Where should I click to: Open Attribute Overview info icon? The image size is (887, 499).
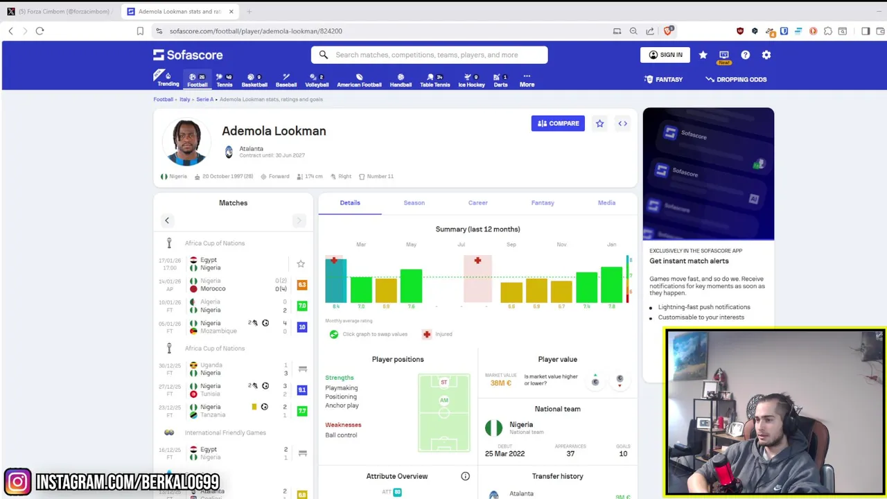click(x=466, y=476)
